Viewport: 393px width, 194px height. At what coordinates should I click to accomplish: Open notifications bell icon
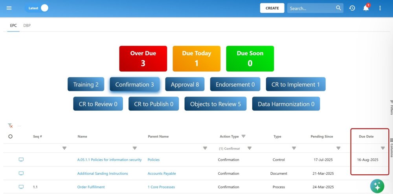(x=366, y=8)
